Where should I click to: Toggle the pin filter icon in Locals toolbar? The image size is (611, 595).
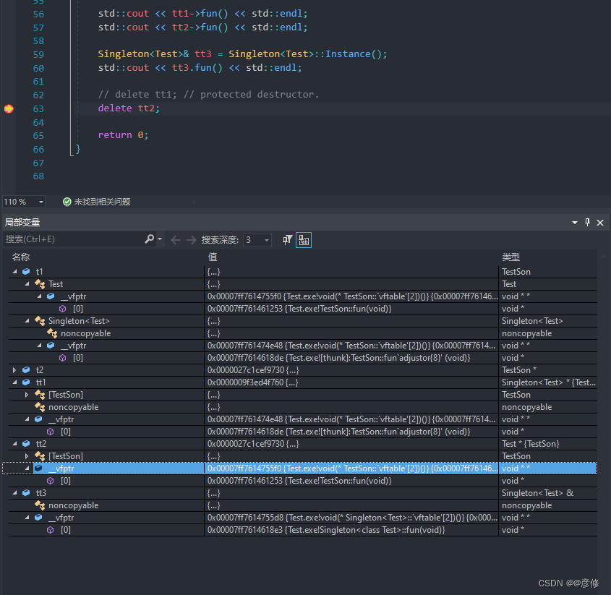tap(287, 239)
